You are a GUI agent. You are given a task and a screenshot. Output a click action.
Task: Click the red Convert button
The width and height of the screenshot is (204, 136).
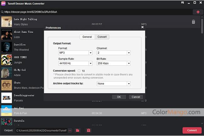click(192, 130)
